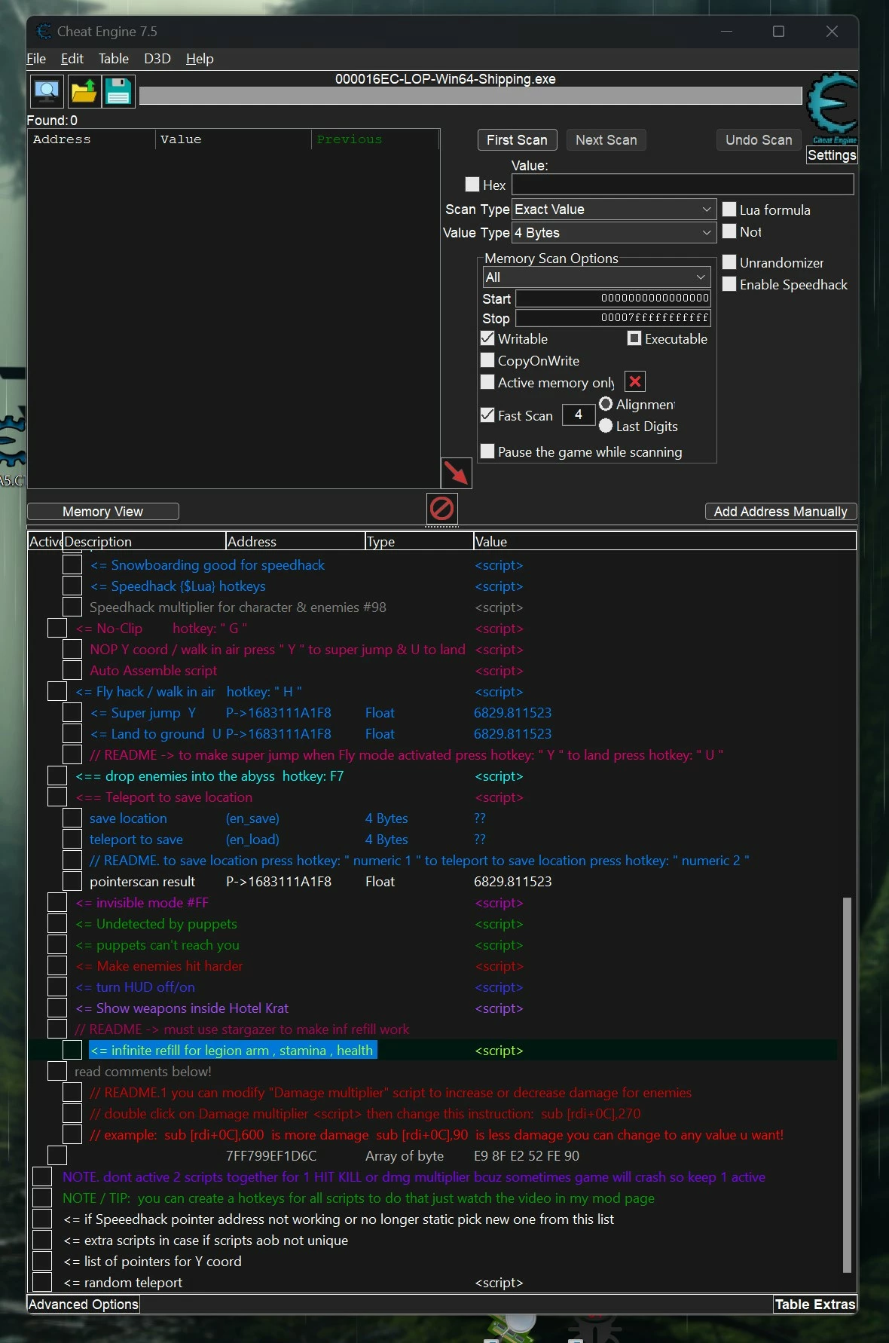This screenshot has width=889, height=1343.
Task: Open the File menu
Action: tap(36, 59)
